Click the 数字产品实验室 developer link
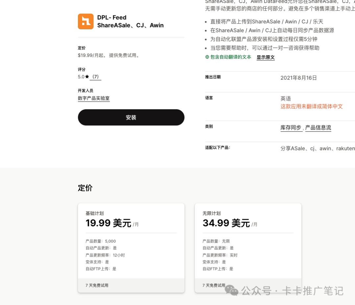 click(93, 98)
